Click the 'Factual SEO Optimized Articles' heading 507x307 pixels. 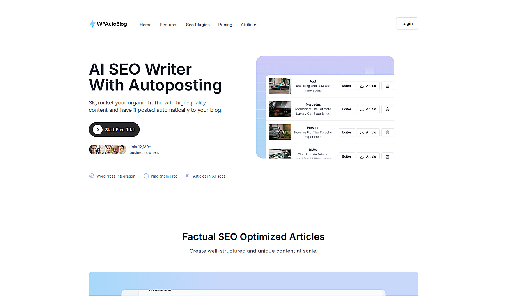(253, 236)
